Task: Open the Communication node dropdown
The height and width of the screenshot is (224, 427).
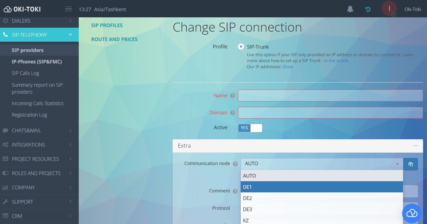Action: pyautogui.click(x=322, y=164)
